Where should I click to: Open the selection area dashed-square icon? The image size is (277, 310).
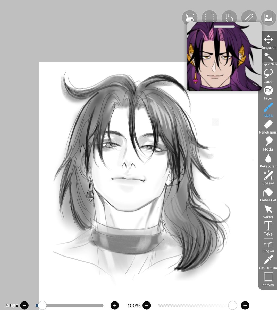pos(209,18)
